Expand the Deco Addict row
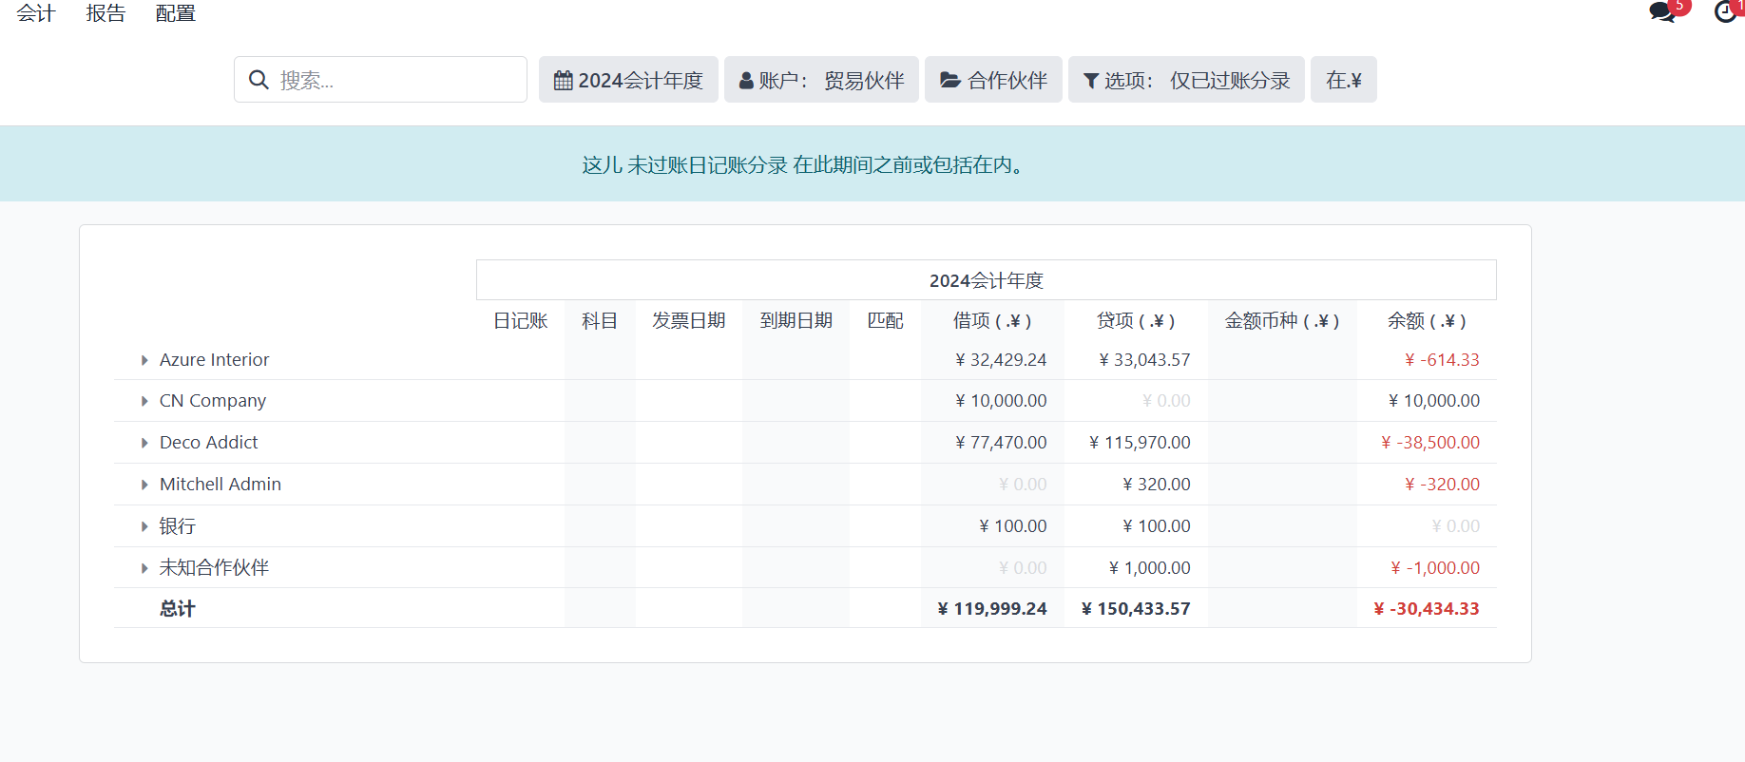 (144, 443)
